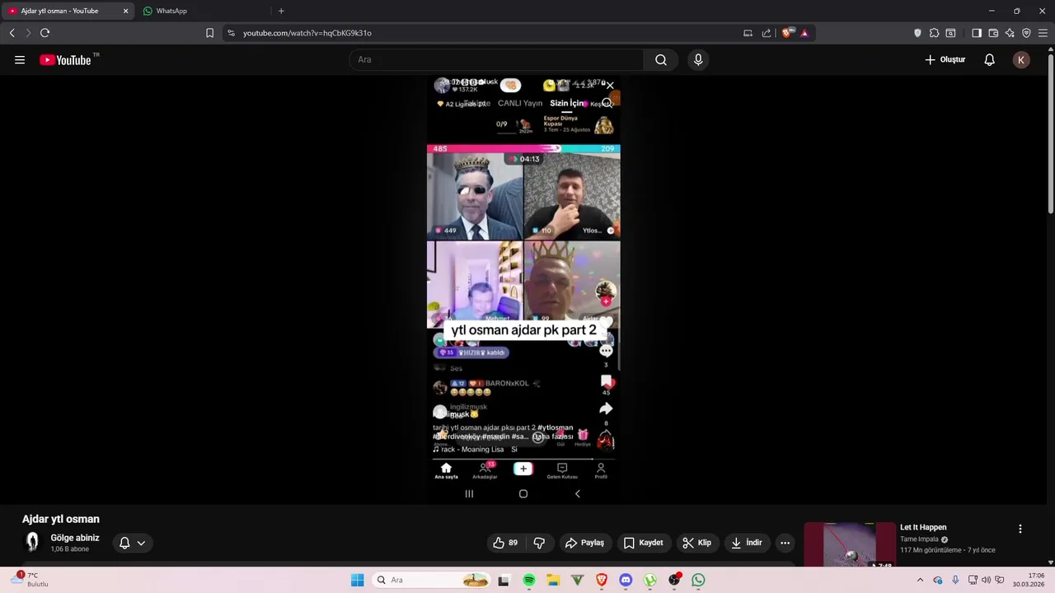Open the uTorrent taskbar icon
Image resolution: width=1055 pixels, height=593 pixels.
click(x=650, y=580)
